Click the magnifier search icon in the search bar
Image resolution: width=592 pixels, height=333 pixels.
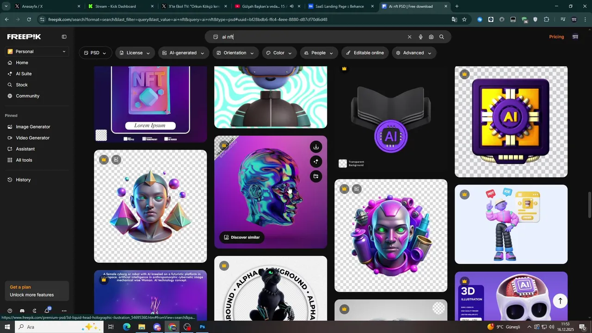442,37
